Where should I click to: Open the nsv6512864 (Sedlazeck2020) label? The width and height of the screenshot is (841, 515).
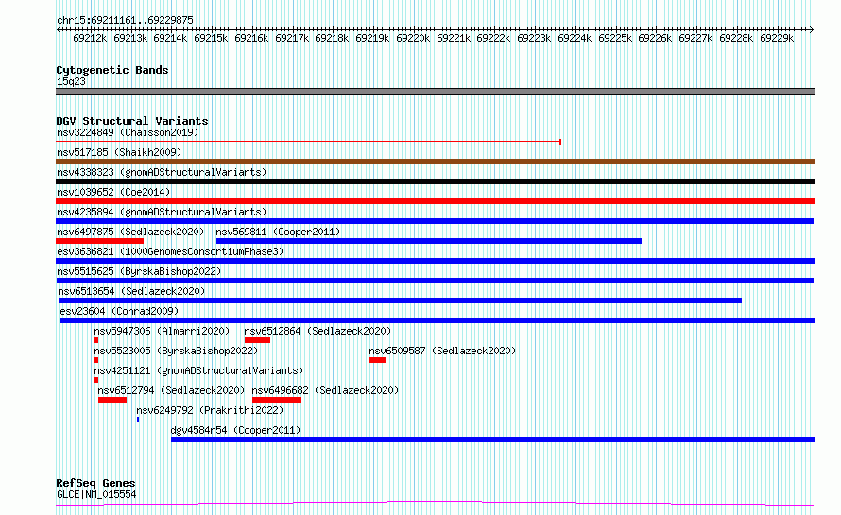(x=318, y=331)
